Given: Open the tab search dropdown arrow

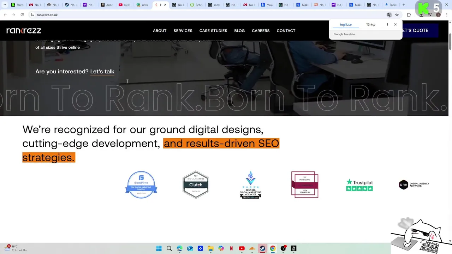Looking at the screenshot, I should pyautogui.click(x=5, y=5).
